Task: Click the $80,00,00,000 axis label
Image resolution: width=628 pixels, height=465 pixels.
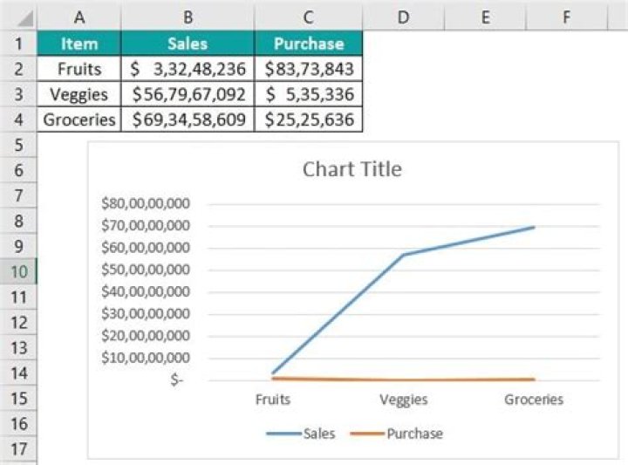Action: point(146,203)
